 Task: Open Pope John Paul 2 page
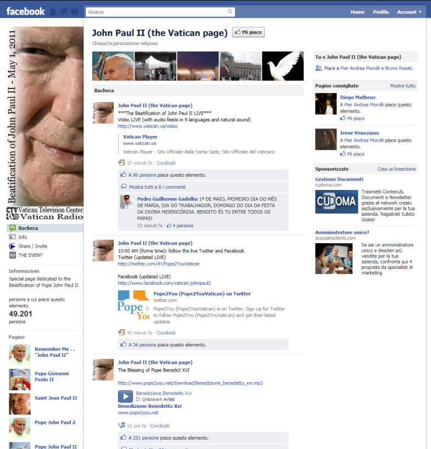tap(55, 423)
